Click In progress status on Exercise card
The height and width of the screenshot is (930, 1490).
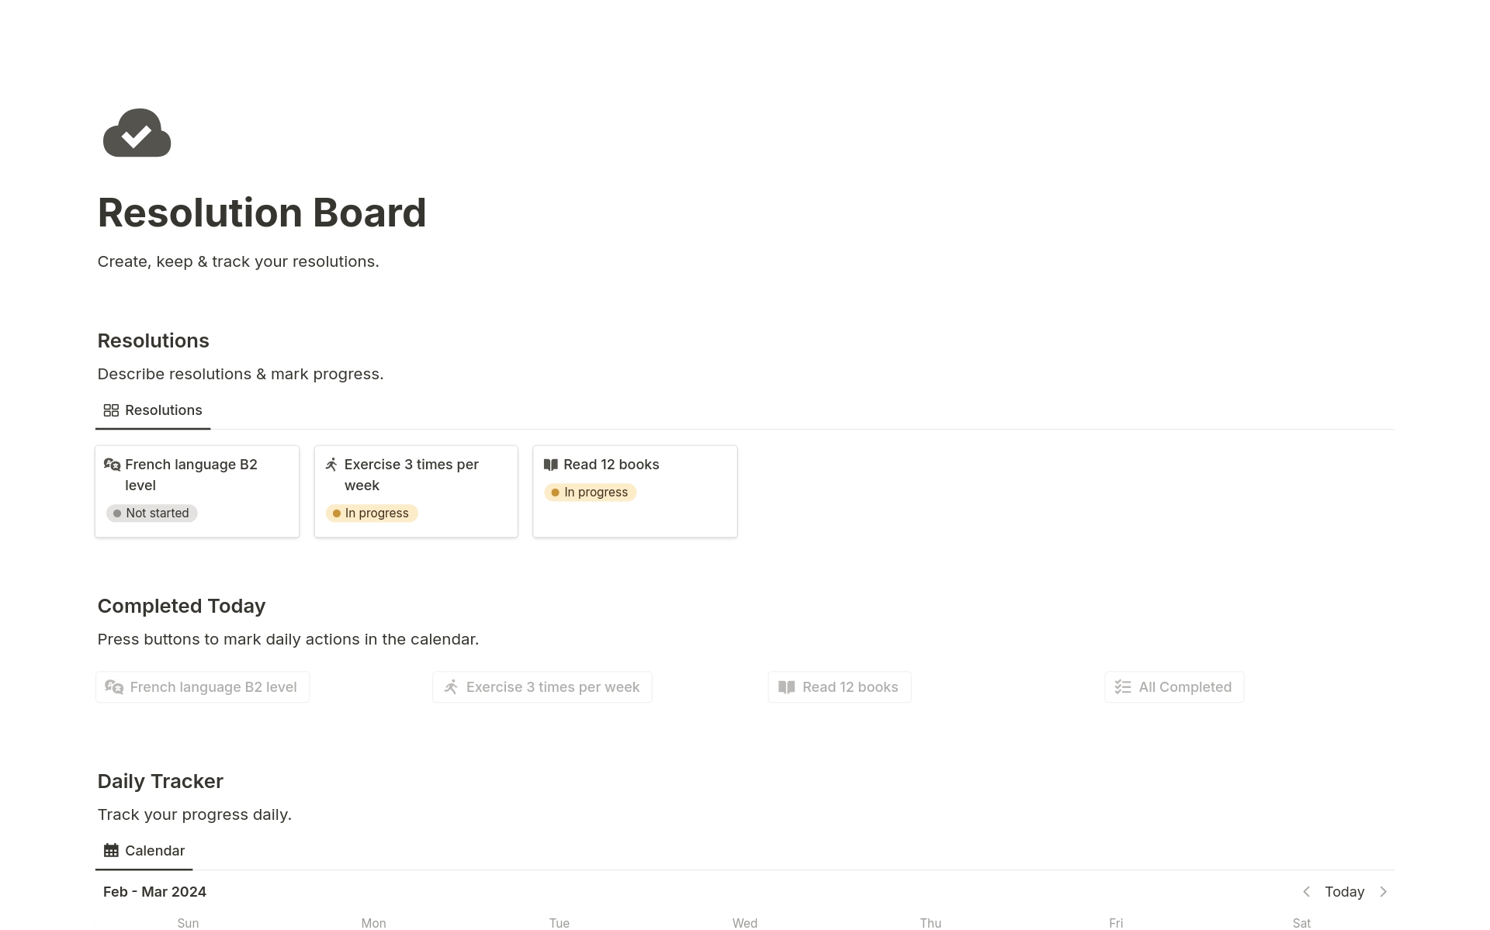pyautogui.click(x=372, y=513)
